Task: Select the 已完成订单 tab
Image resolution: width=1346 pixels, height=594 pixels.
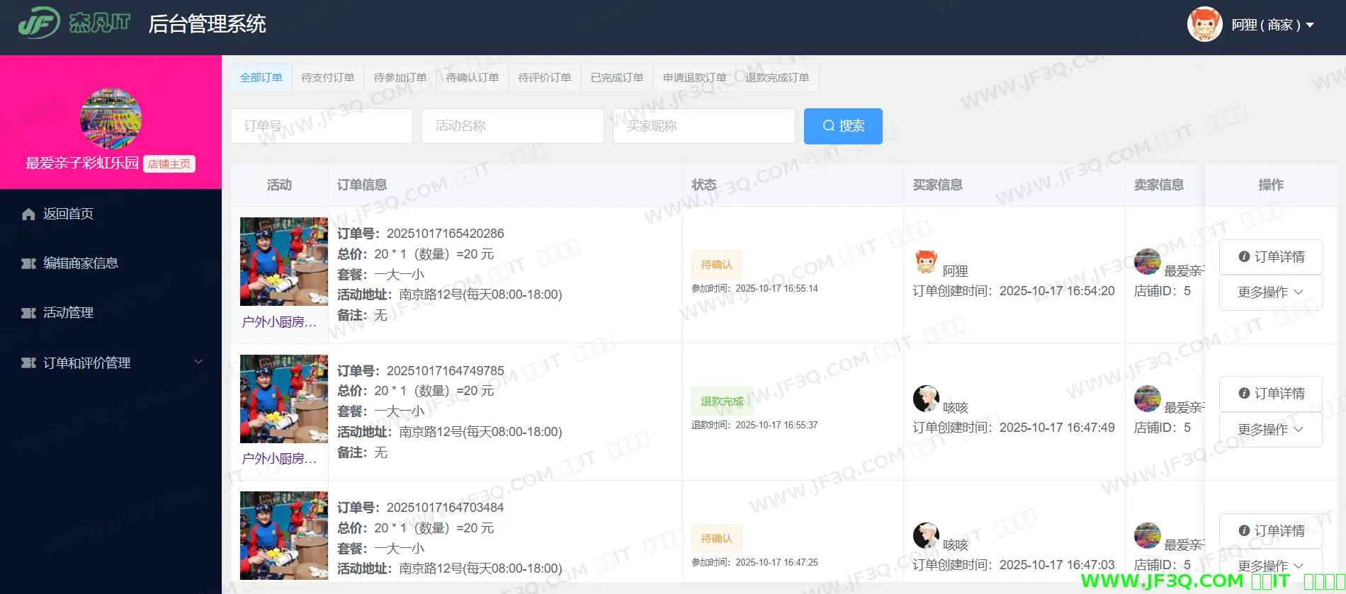Action: click(617, 78)
